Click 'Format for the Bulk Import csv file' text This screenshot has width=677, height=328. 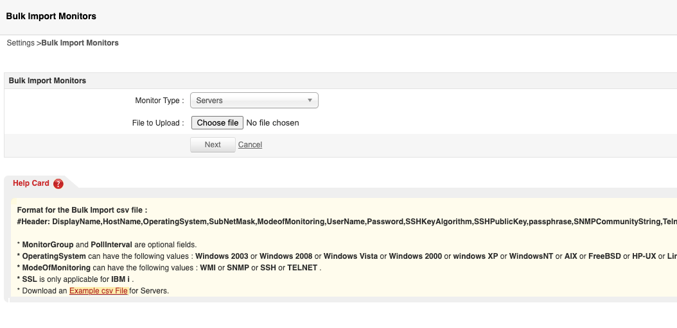click(82, 210)
